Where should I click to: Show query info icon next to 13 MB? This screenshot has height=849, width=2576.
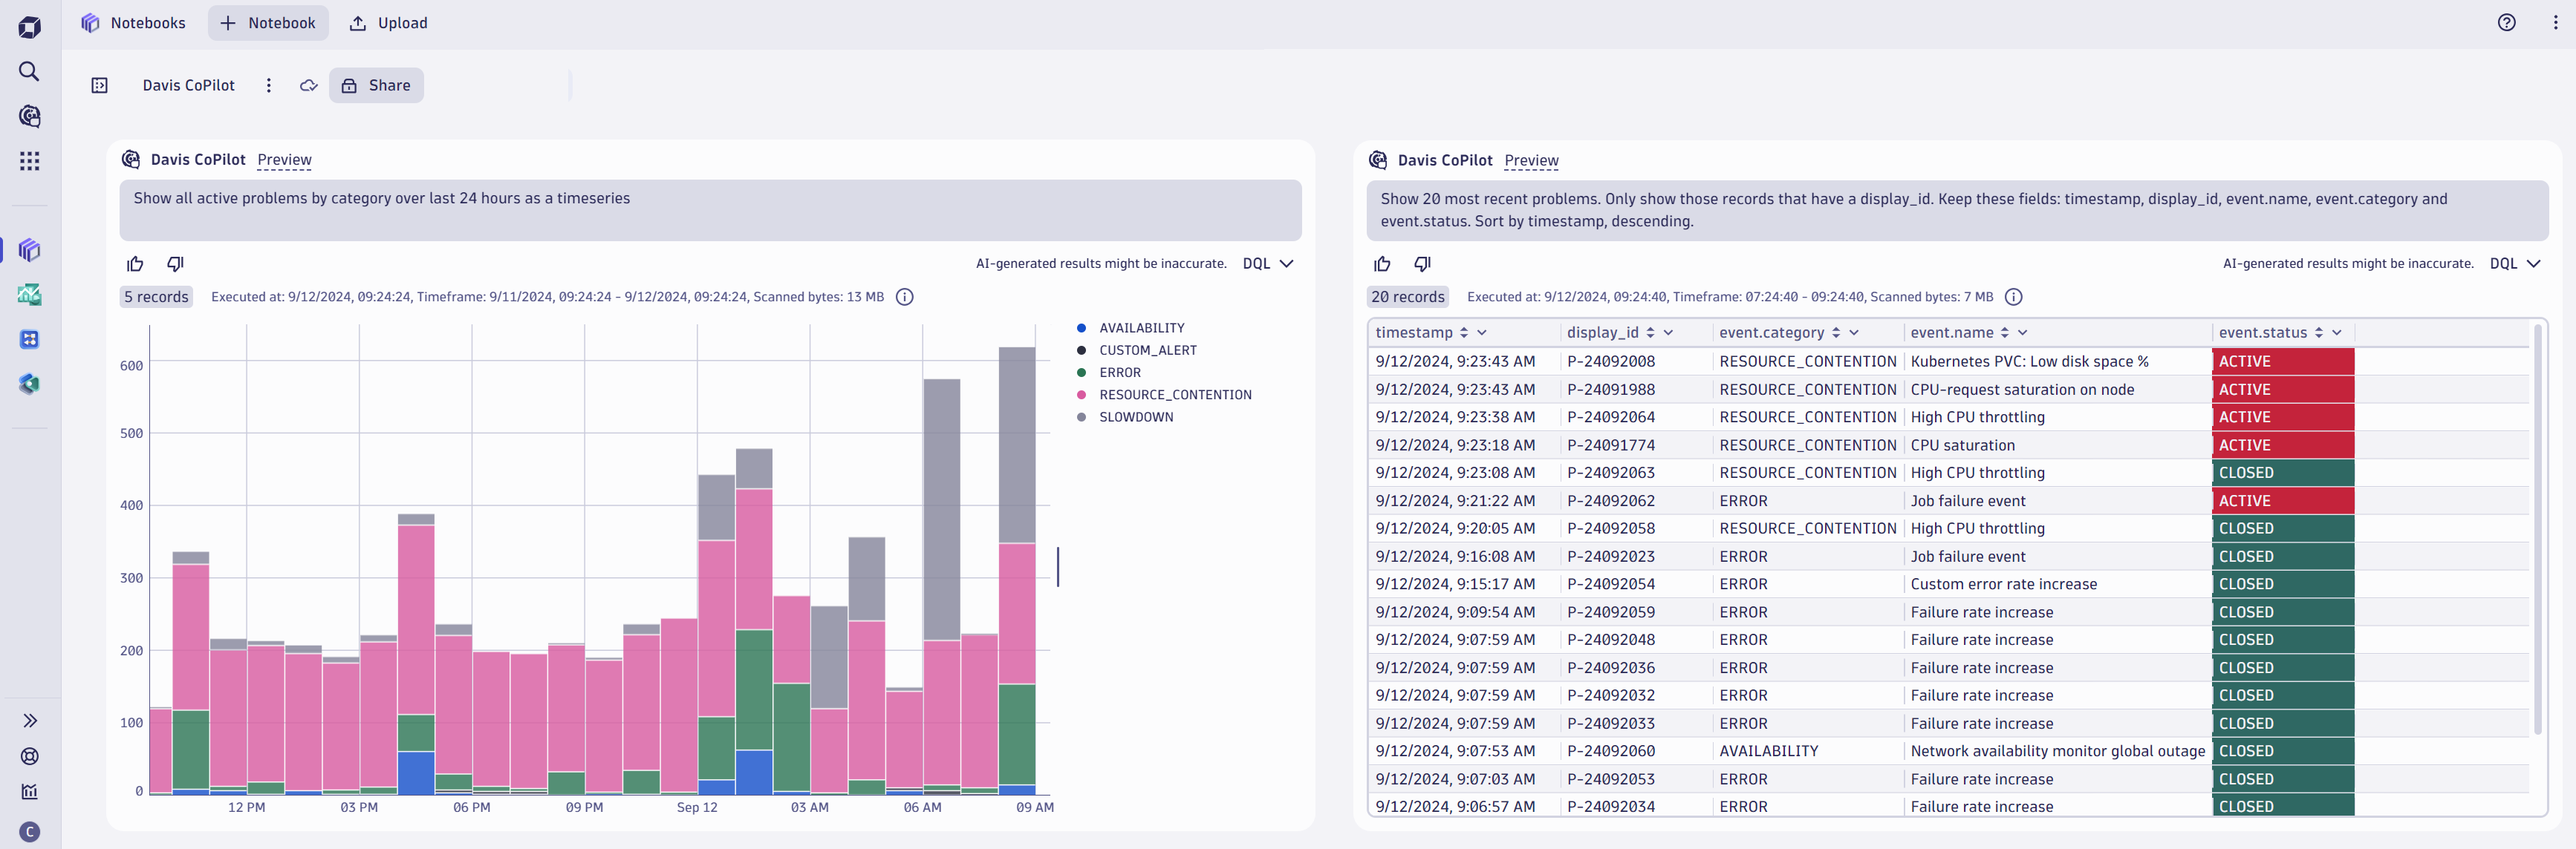(904, 297)
